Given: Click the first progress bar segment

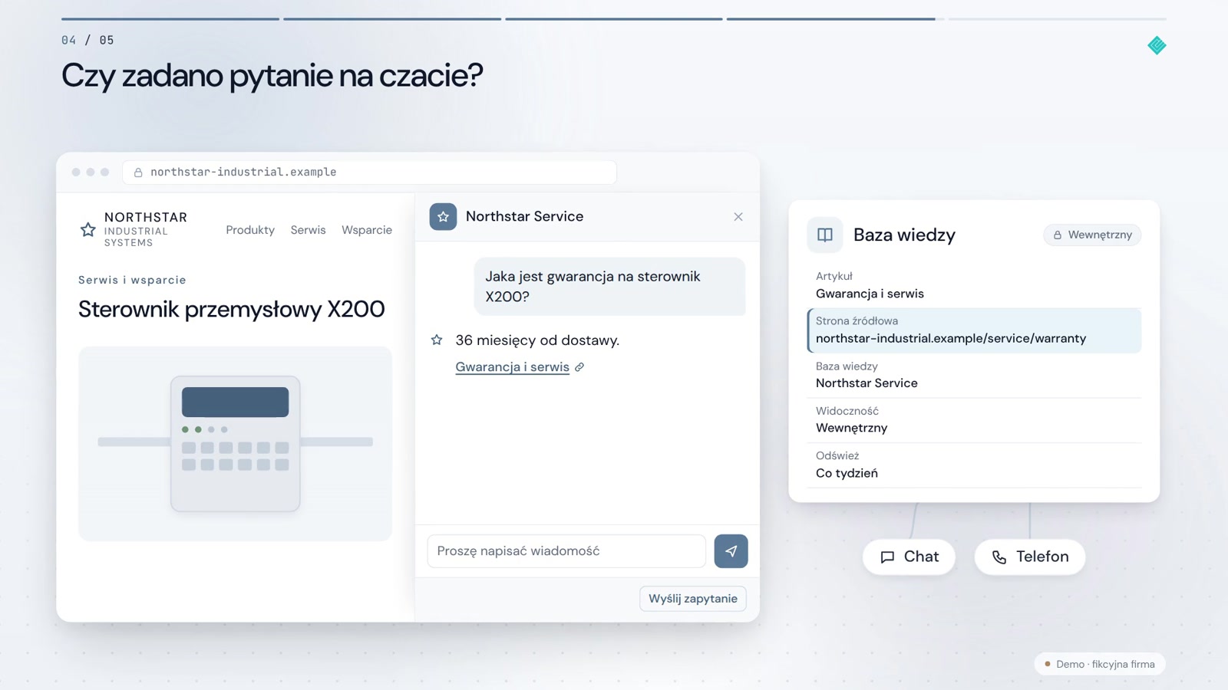Looking at the screenshot, I should (170, 18).
